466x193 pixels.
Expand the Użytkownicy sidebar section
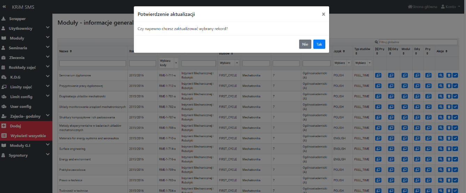26,28
